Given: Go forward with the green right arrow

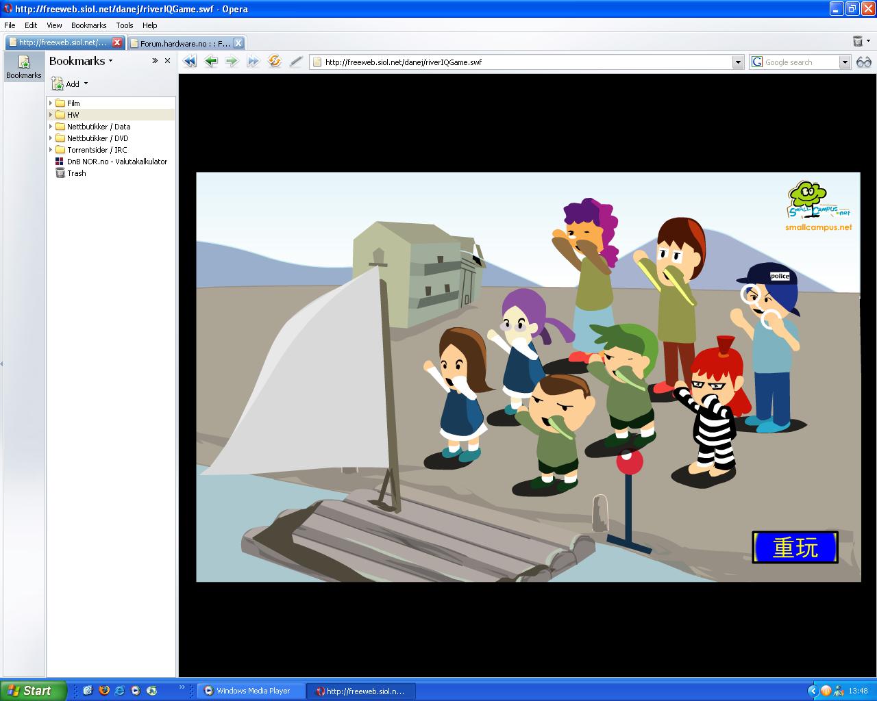Looking at the screenshot, I should (232, 62).
